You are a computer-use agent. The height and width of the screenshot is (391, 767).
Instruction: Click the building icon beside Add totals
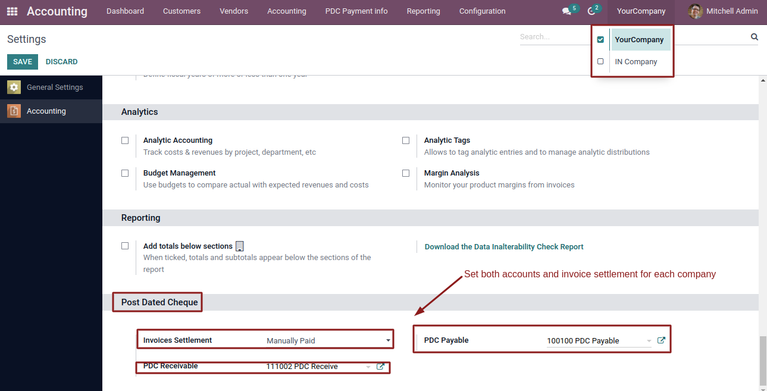pos(240,246)
